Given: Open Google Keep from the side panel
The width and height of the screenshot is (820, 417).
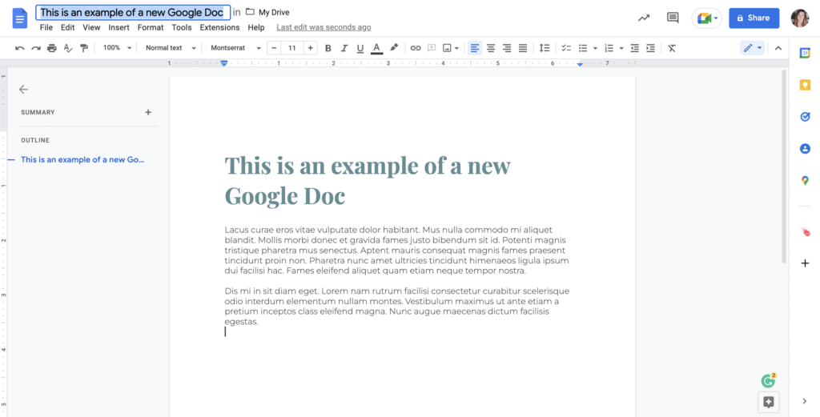Looking at the screenshot, I should click(805, 85).
